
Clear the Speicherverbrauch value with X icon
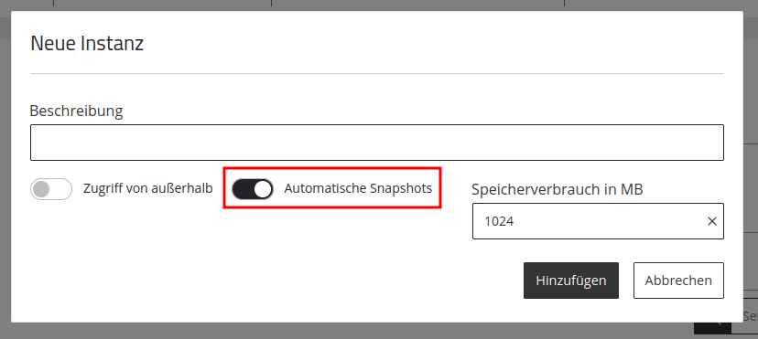click(711, 221)
